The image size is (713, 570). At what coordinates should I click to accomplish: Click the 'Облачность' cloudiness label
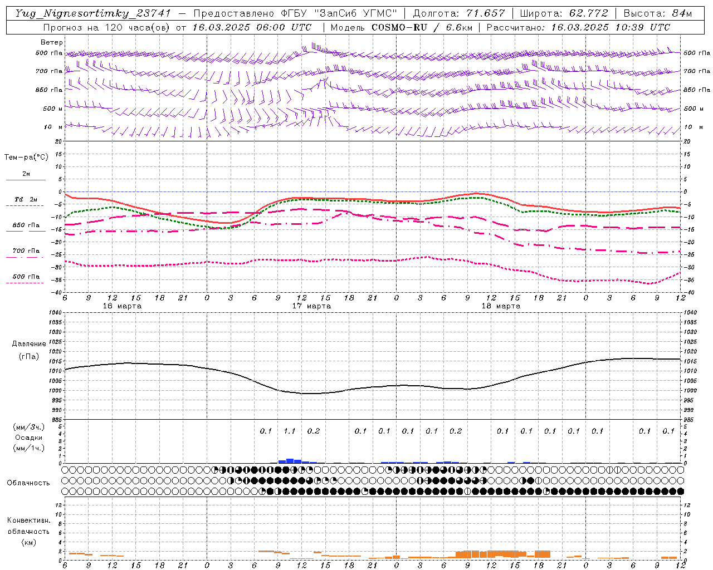pyautogui.click(x=28, y=483)
